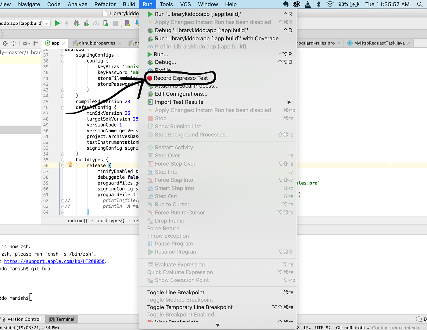Click the lightbulb intention icon on line 56
Viewport: 427px width, 330px height.
[x=70, y=164]
